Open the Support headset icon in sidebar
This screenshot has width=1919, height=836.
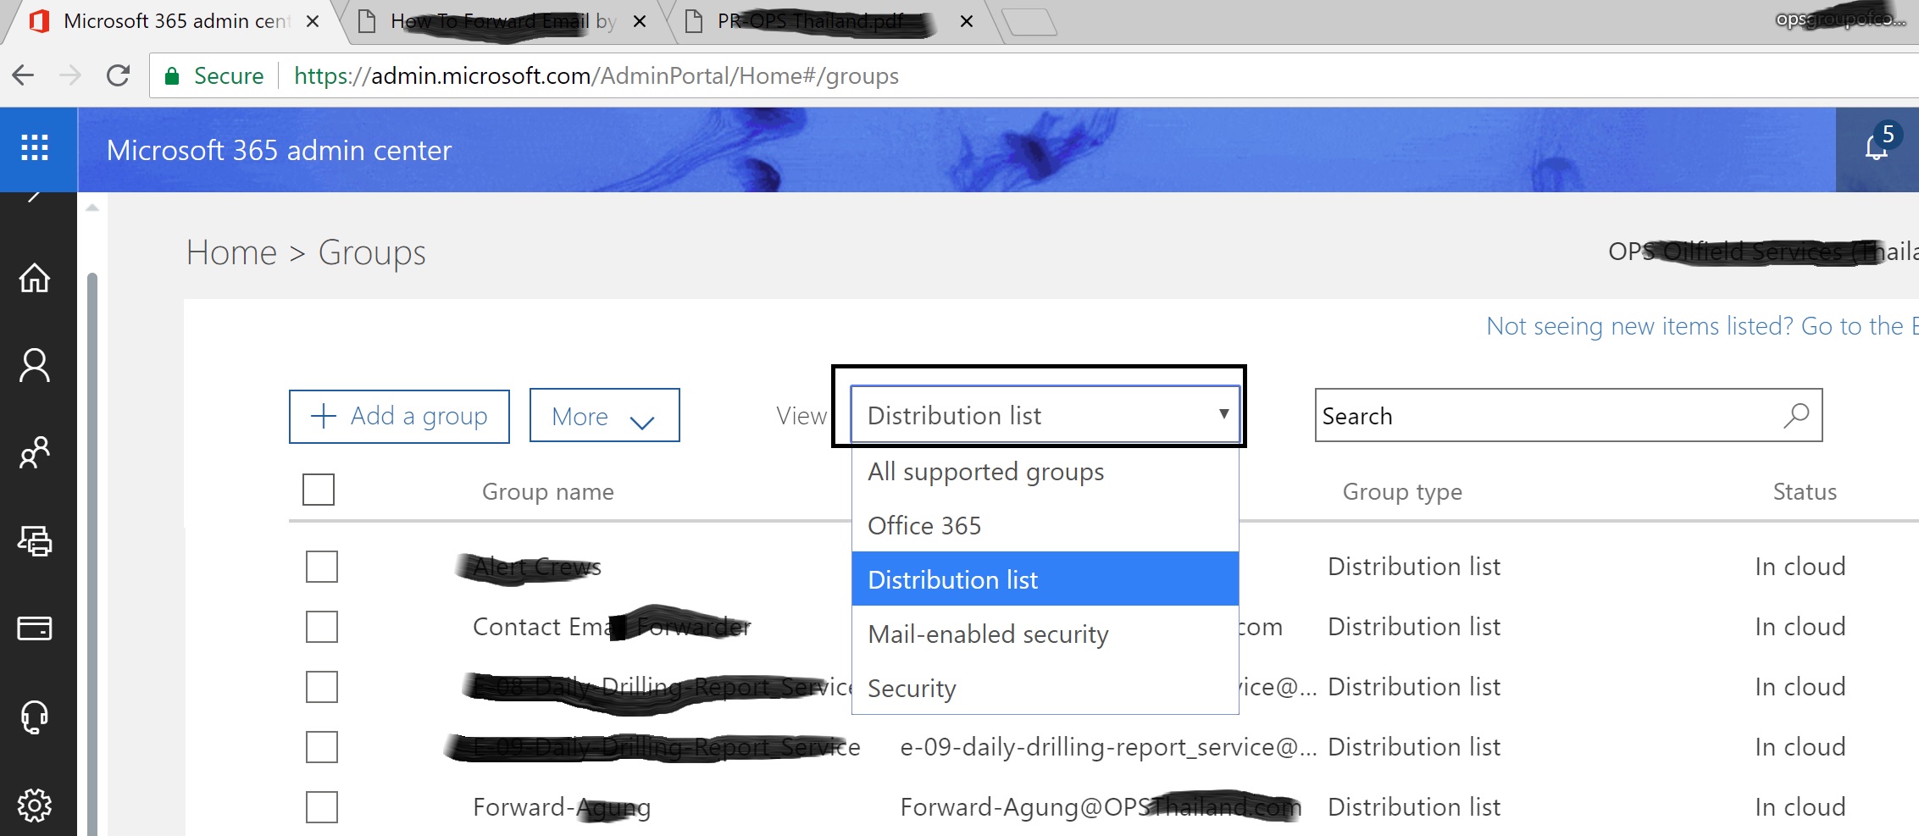pyautogui.click(x=35, y=717)
